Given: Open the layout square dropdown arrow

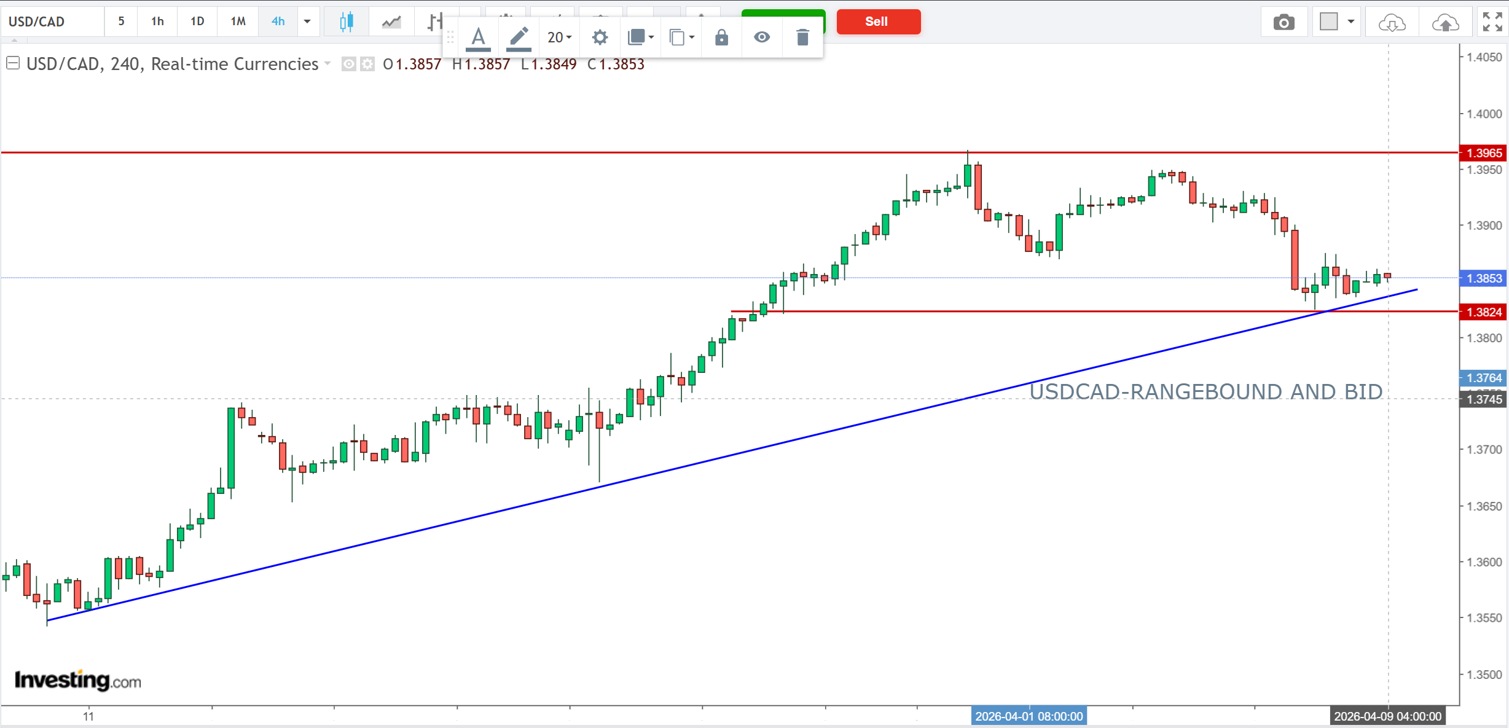Looking at the screenshot, I should click(1350, 22).
